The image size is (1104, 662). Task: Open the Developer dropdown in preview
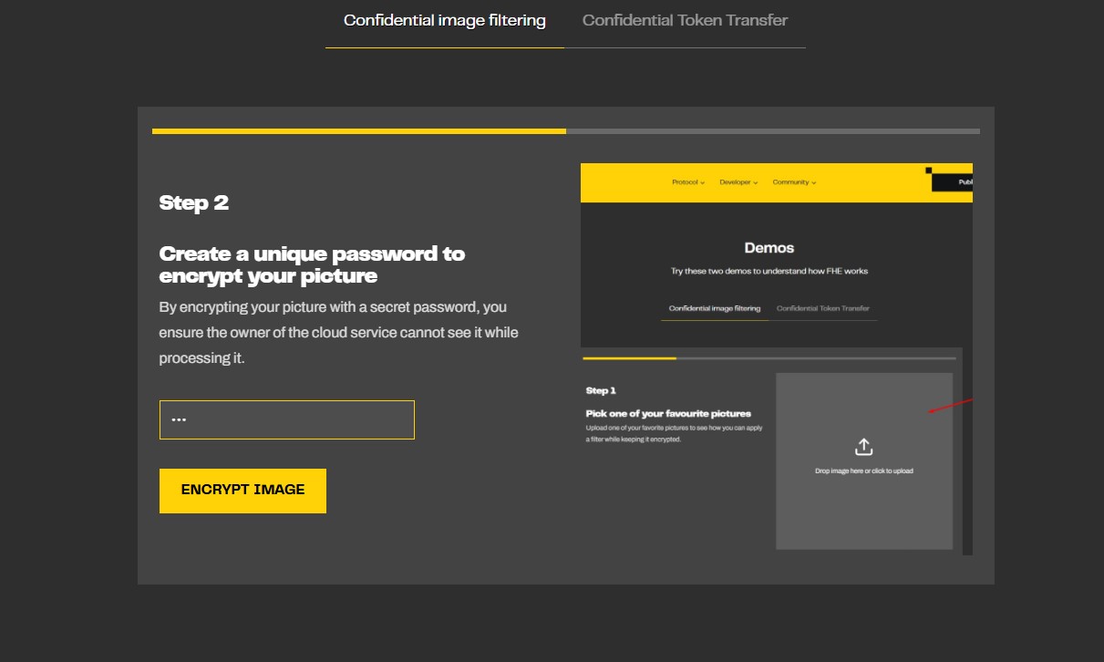click(738, 182)
